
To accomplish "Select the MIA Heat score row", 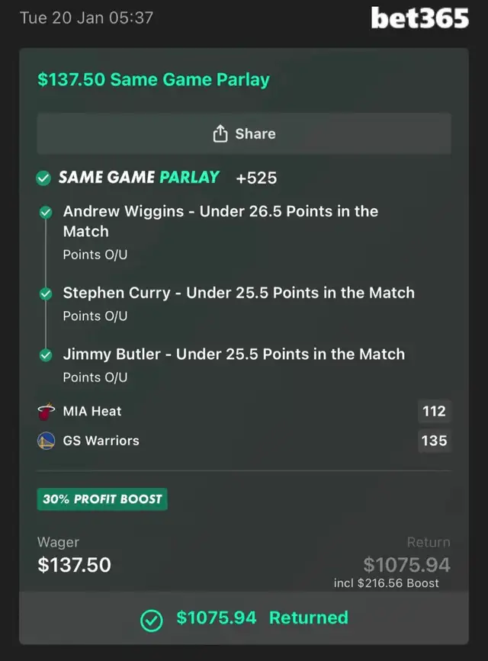I will [244, 411].
